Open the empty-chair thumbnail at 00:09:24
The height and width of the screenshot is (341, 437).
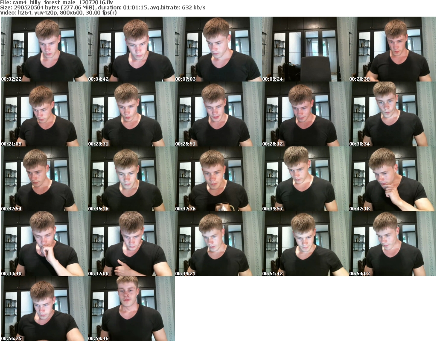(x=306, y=49)
